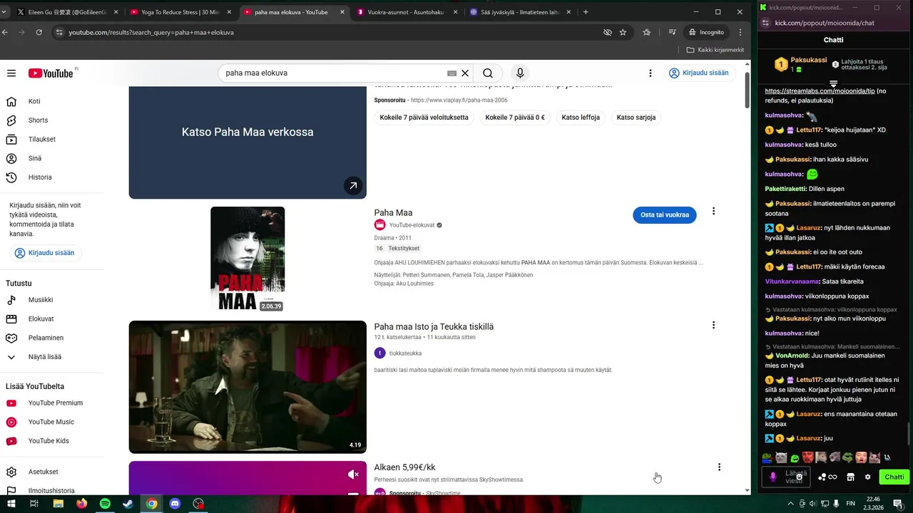The image size is (913, 513).
Task: Open the Kaikki kirjanmerkit bookmarks folder
Action: point(715,50)
